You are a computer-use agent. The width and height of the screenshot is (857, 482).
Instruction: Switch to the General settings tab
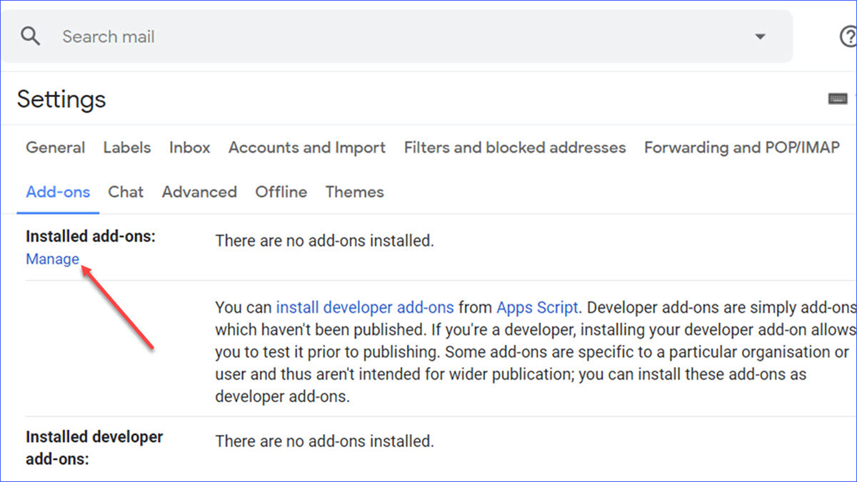pyautogui.click(x=55, y=148)
